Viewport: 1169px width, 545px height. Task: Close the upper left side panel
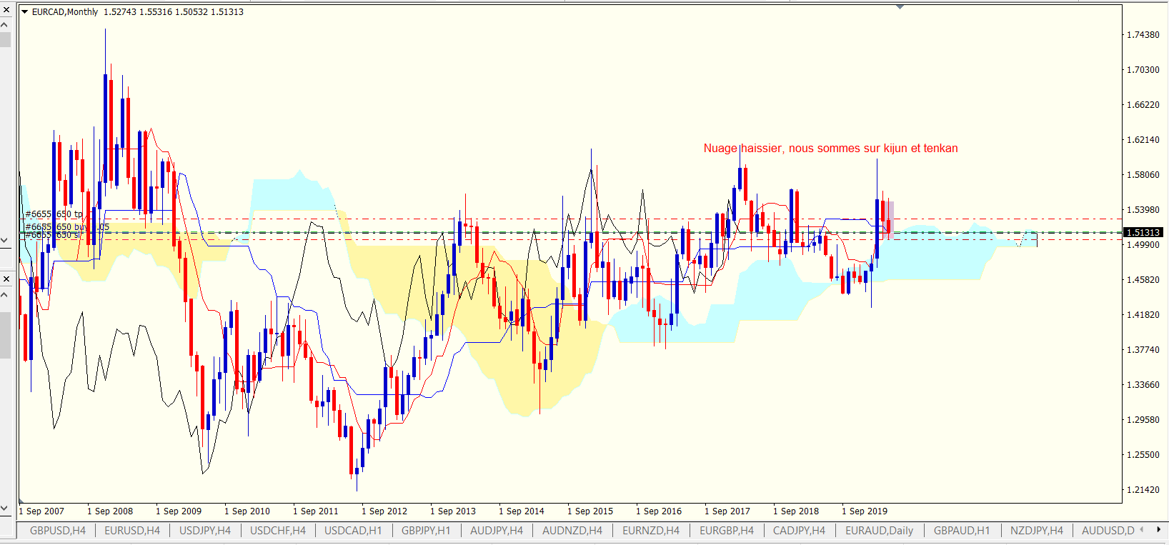pos(6,7)
